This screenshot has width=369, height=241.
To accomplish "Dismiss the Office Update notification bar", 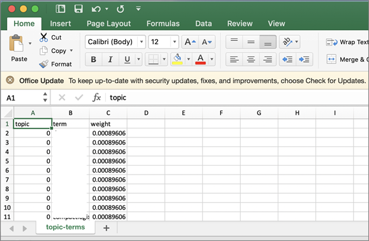I will pyautogui.click(x=10, y=81).
